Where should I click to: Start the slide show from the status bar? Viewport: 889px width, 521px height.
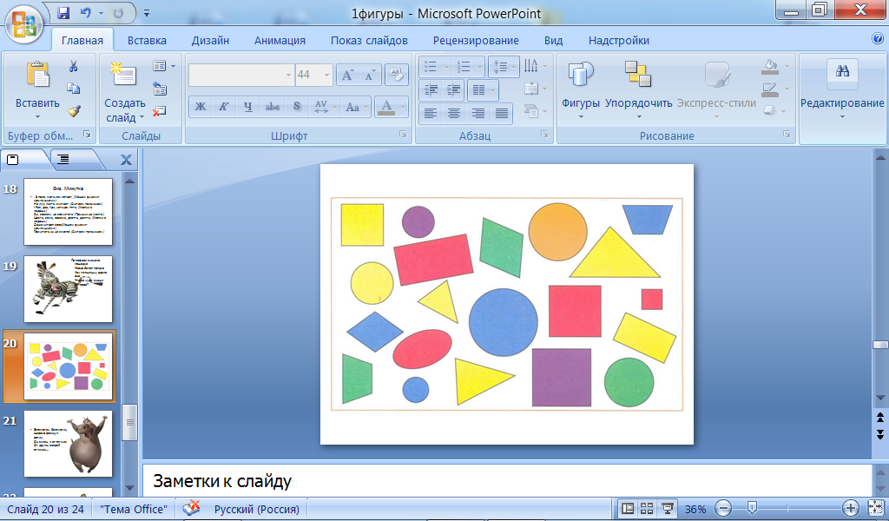[668, 509]
